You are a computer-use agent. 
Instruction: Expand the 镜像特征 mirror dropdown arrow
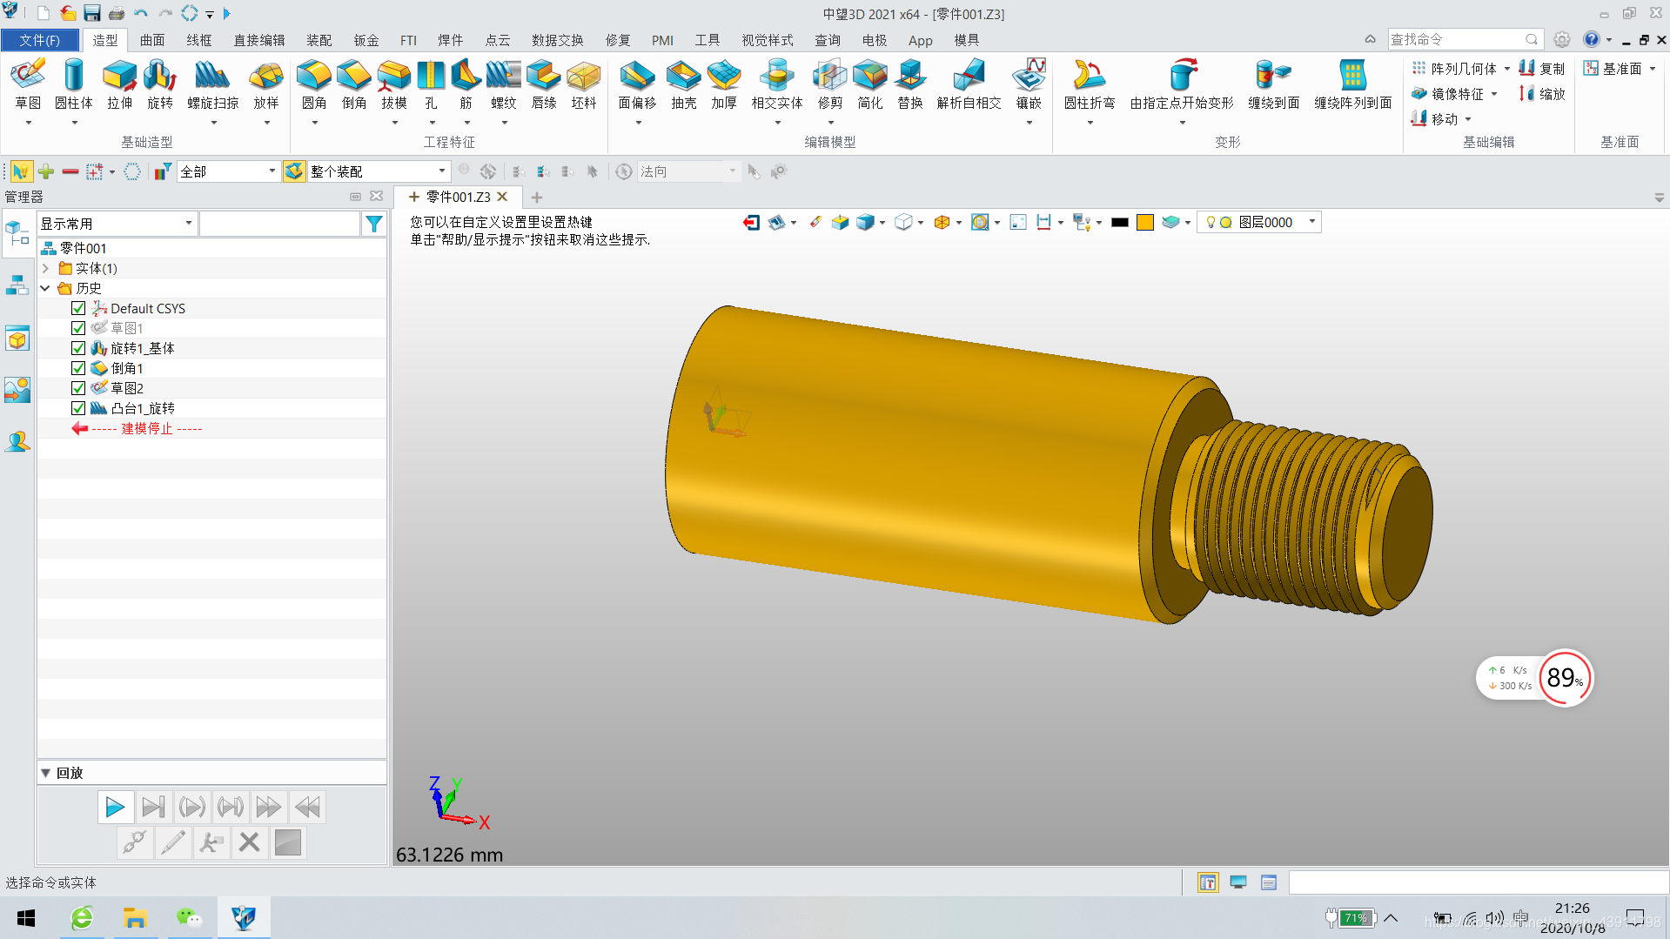pyautogui.click(x=1495, y=94)
